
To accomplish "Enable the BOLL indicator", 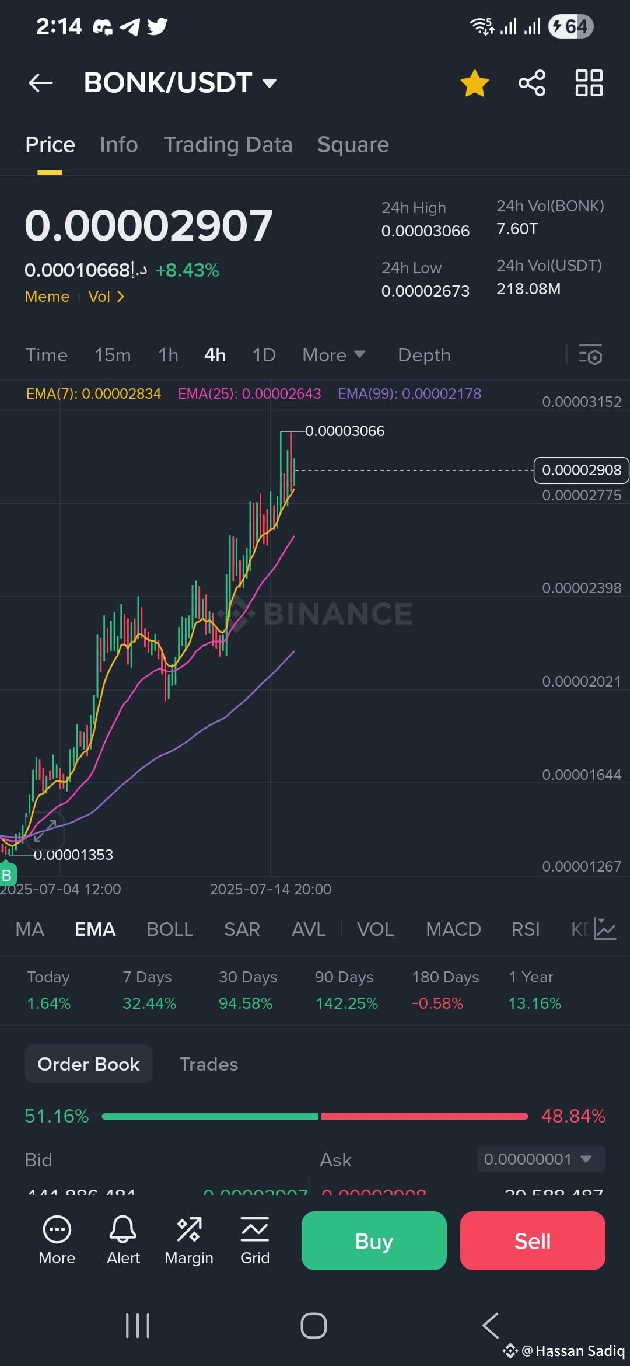I will [x=170, y=929].
